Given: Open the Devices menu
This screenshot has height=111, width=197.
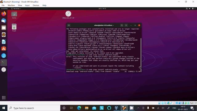Looking at the screenshot, I should [x=36, y=5].
